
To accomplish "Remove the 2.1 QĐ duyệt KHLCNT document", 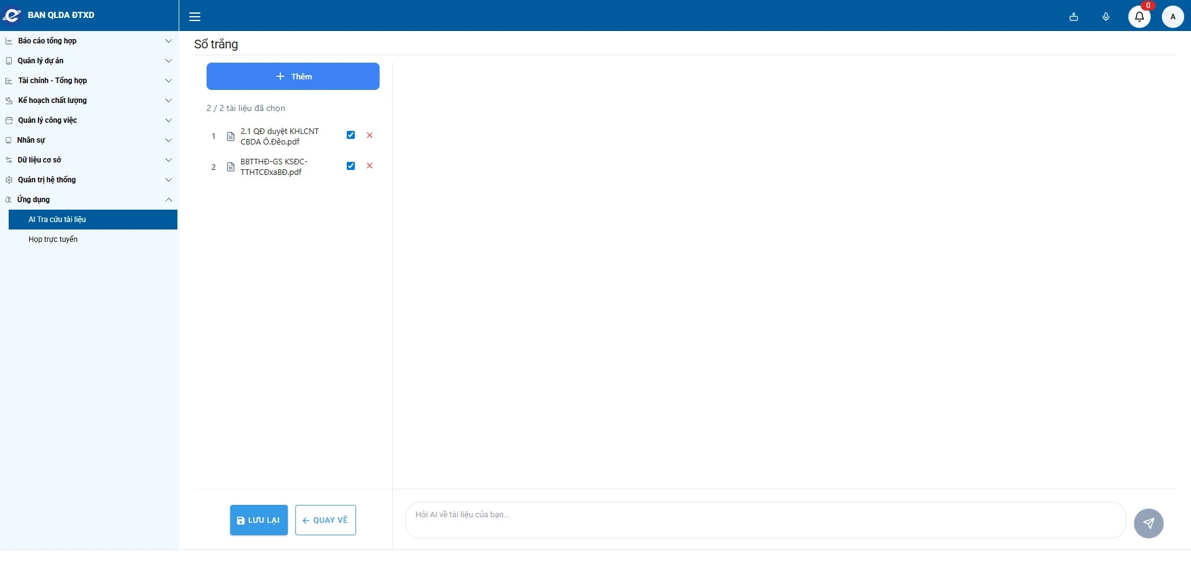I will pos(370,135).
